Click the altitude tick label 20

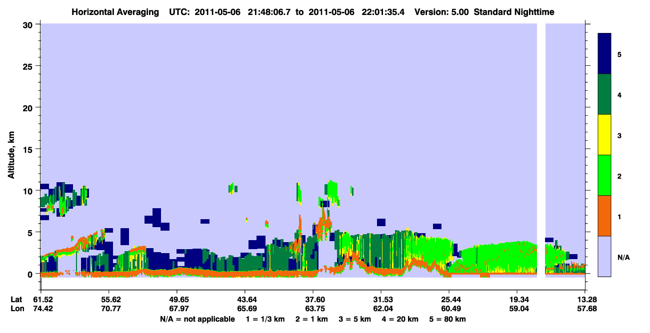tap(29, 108)
